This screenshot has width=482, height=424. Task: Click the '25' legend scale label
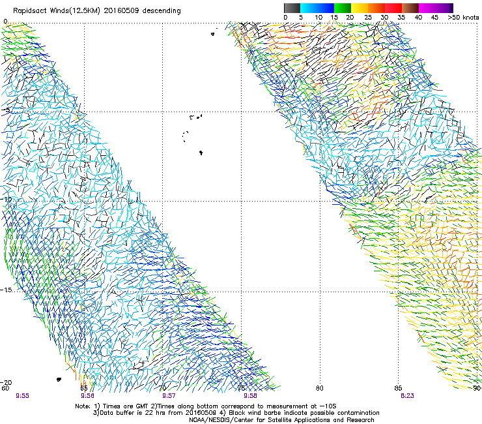(368, 18)
